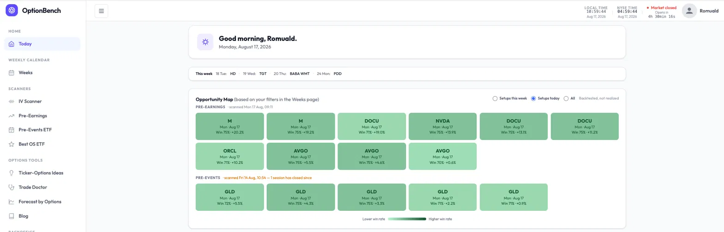
Task: Click the Opportunity Map heading
Action: (215, 99)
